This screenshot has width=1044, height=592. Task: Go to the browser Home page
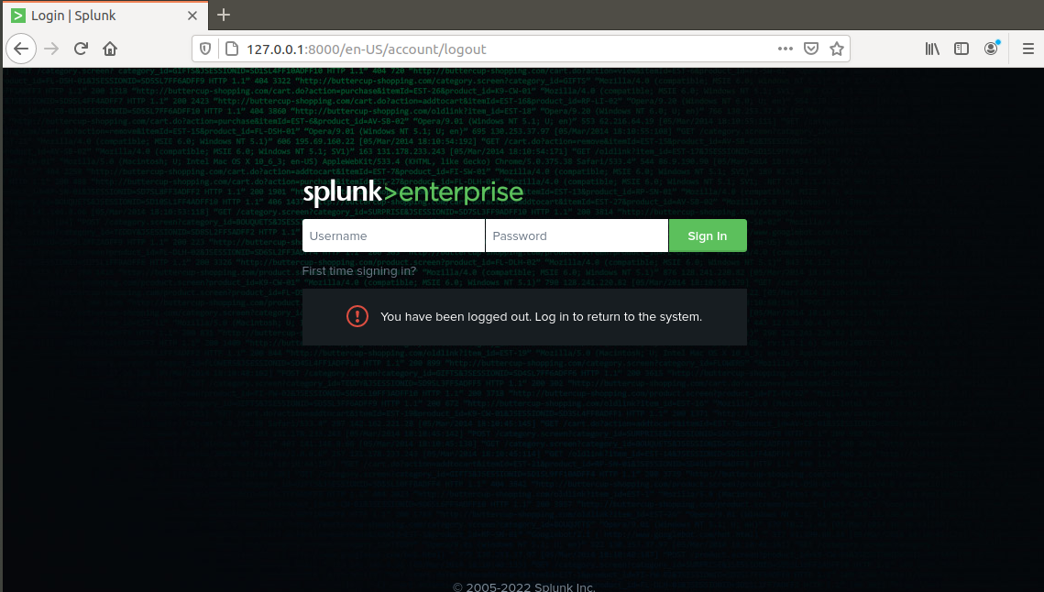coord(110,49)
